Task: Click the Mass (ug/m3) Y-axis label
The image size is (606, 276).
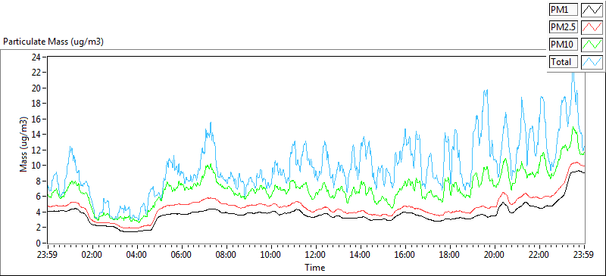Action: 24,144
